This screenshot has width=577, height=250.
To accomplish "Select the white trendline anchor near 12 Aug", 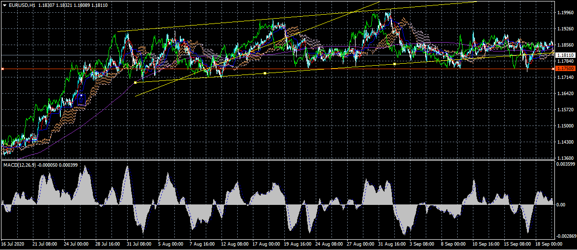I will [265, 73].
